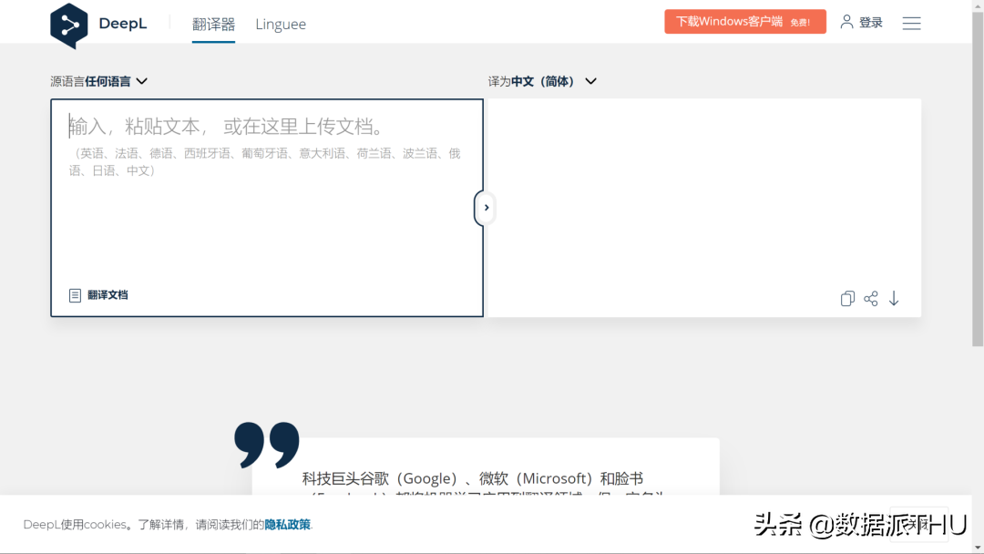
Task: Click the 下载Windows客户端 button
Action: click(x=745, y=22)
